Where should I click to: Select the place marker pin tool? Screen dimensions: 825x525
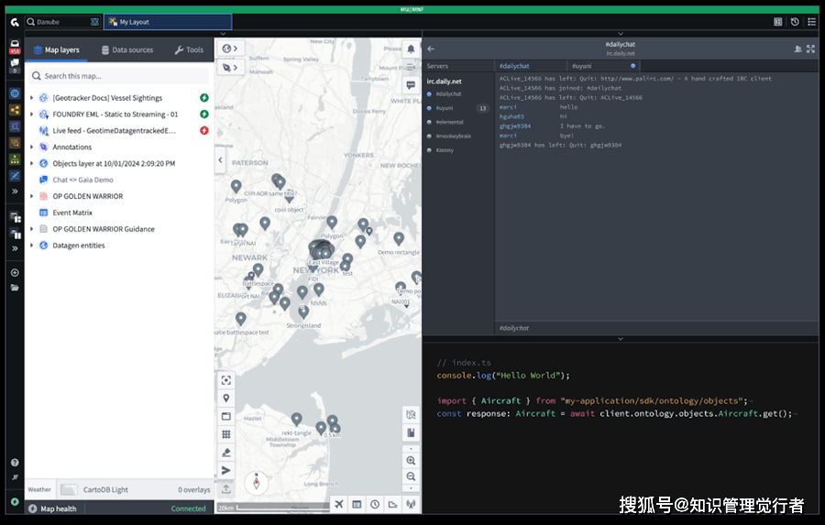(x=226, y=399)
